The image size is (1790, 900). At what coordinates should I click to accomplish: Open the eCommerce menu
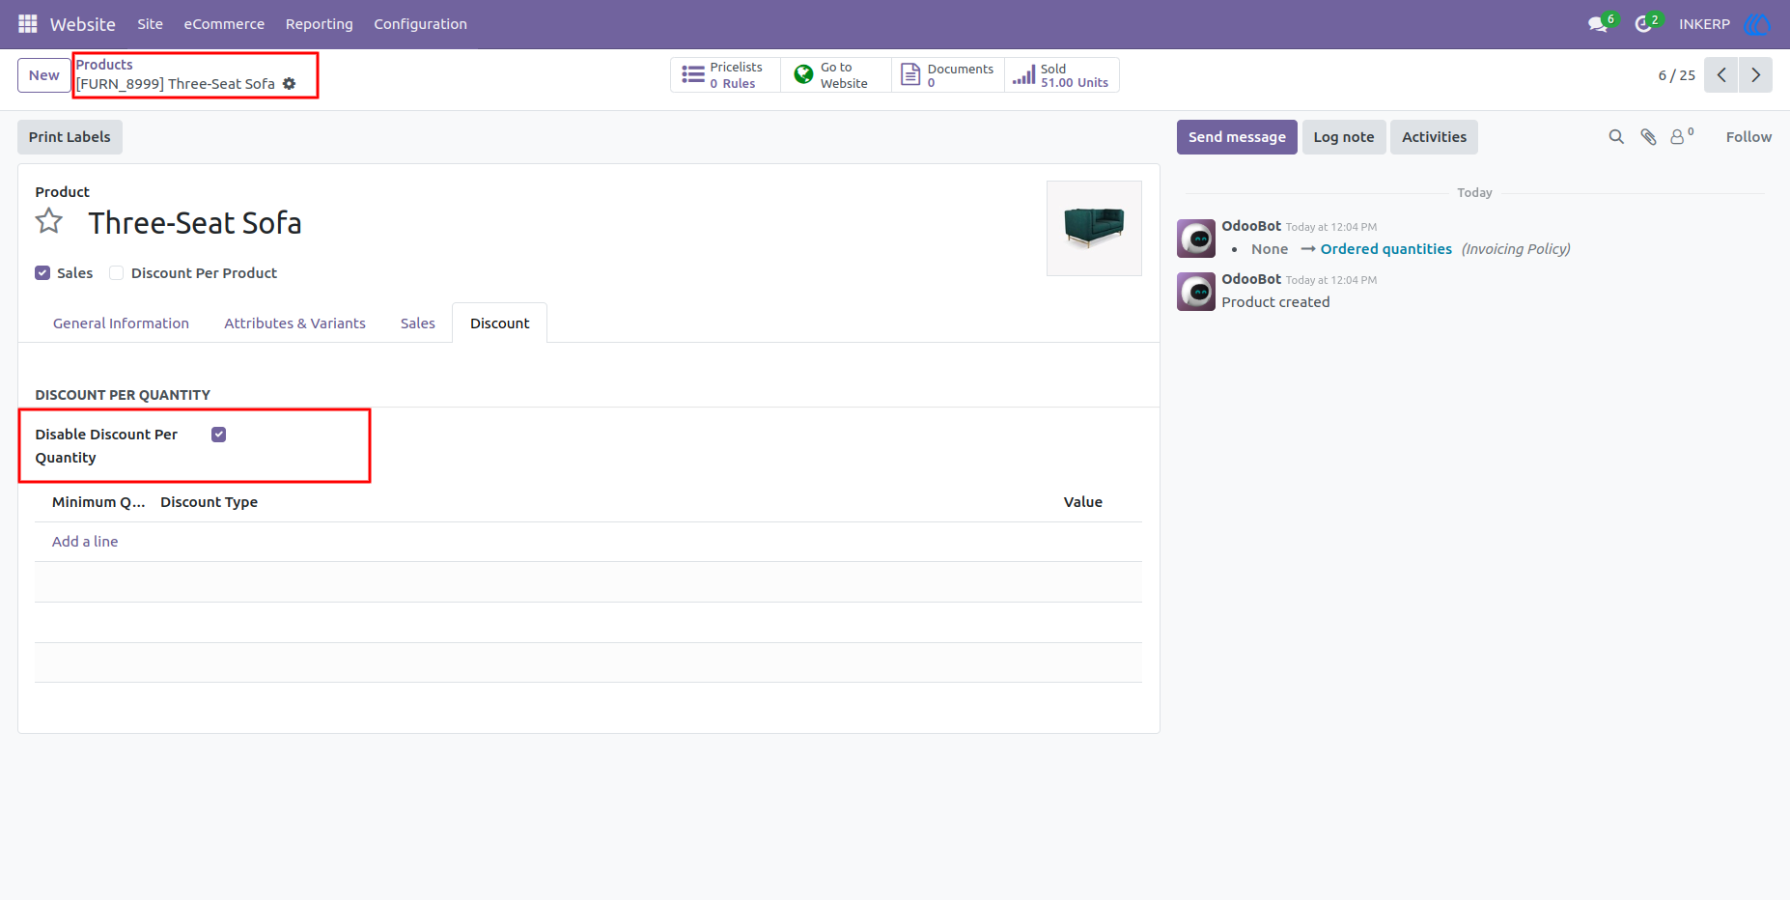(x=224, y=24)
